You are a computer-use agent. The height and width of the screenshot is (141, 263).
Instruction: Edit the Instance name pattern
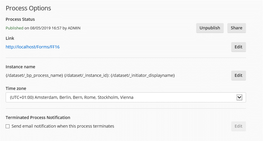tap(238, 75)
